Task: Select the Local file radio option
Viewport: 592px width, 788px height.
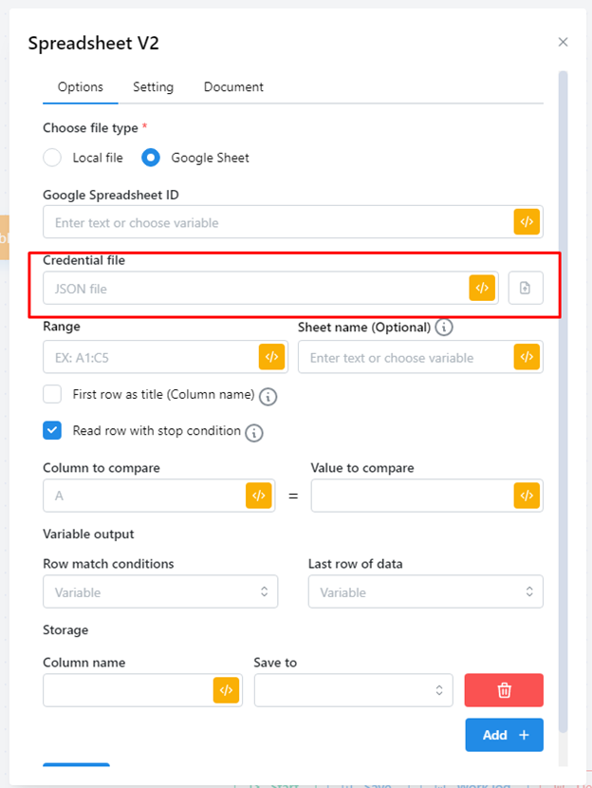Action: click(53, 158)
